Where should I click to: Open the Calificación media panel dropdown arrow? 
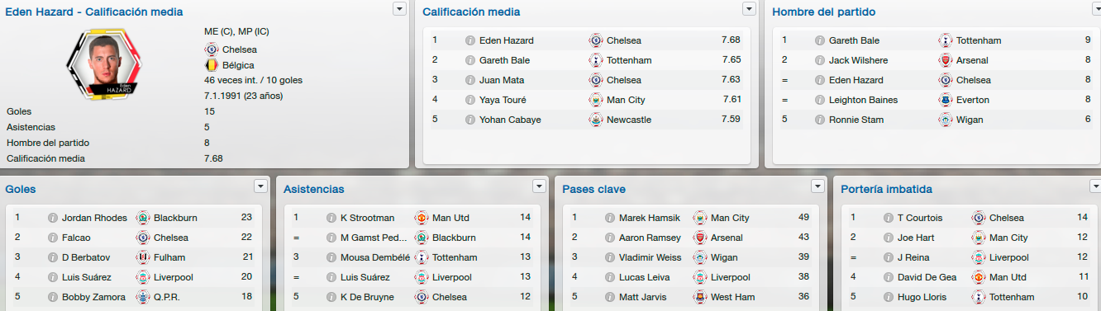[x=750, y=8]
